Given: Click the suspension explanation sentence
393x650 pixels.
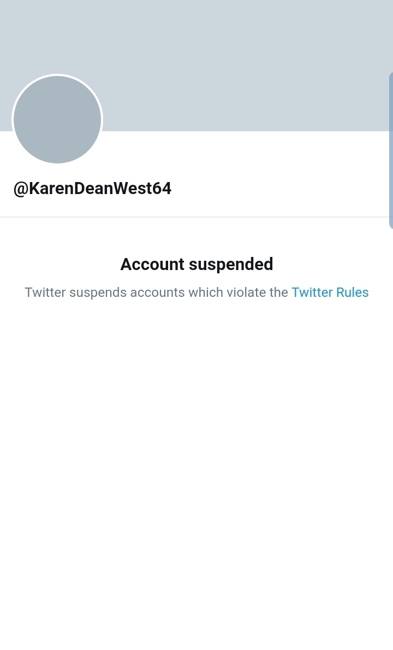Looking at the screenshot, I should [x=196, y=292].
